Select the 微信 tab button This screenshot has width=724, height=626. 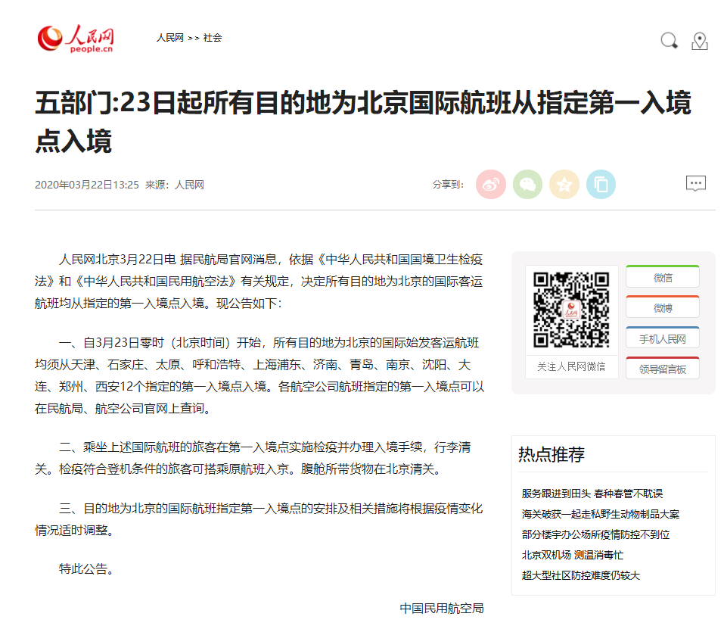click(x=663, y=277)
